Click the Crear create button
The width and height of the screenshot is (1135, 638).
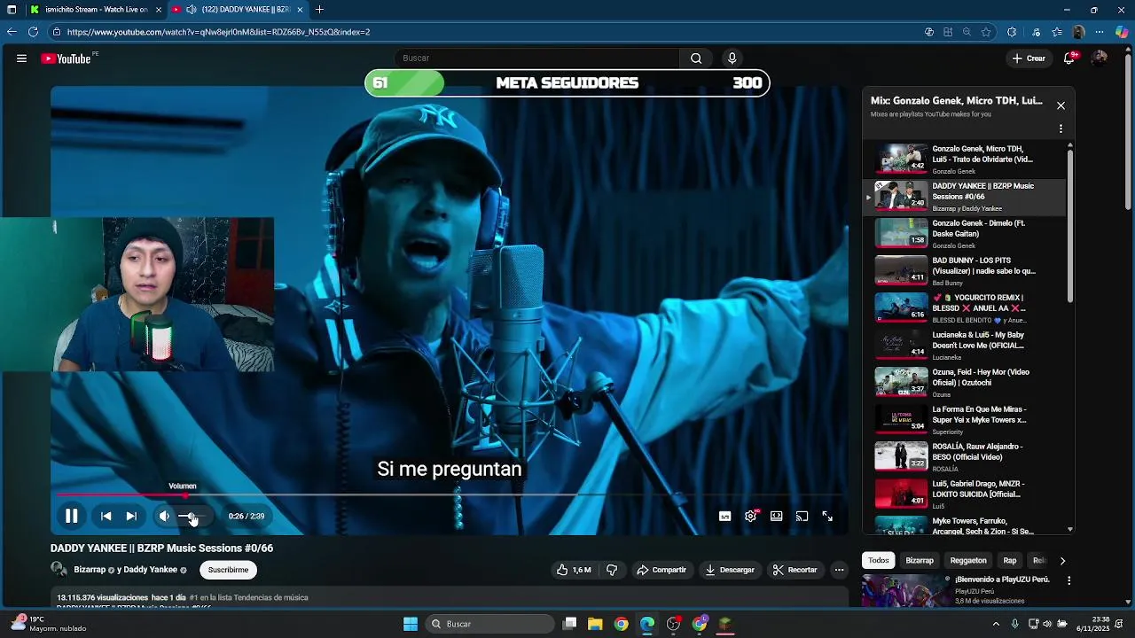click(1029, 58)
